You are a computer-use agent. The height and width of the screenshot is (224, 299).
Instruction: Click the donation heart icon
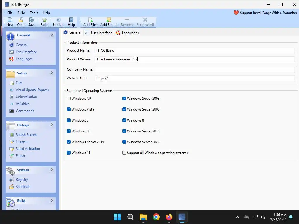[x=236, y=13]
